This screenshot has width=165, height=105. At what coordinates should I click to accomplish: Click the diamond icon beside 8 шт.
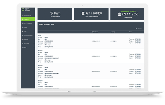pyautogui.click(x=52, y=13)
